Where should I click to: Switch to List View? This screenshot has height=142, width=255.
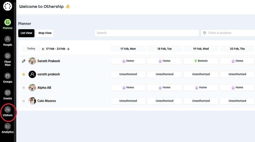[x=26, y=33]
